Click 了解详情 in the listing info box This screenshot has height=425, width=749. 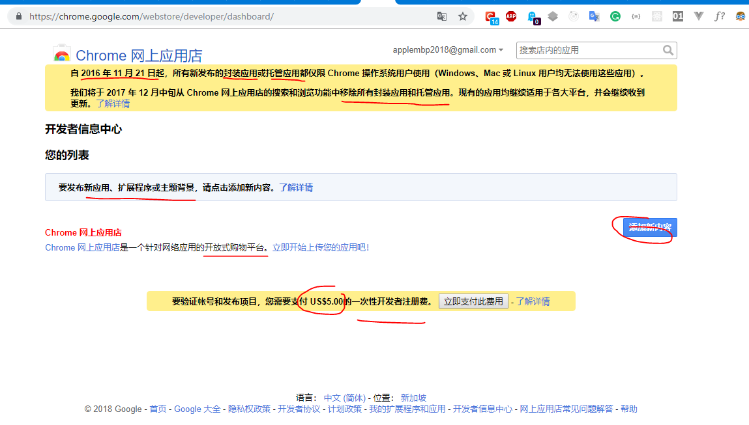(296, 187)
